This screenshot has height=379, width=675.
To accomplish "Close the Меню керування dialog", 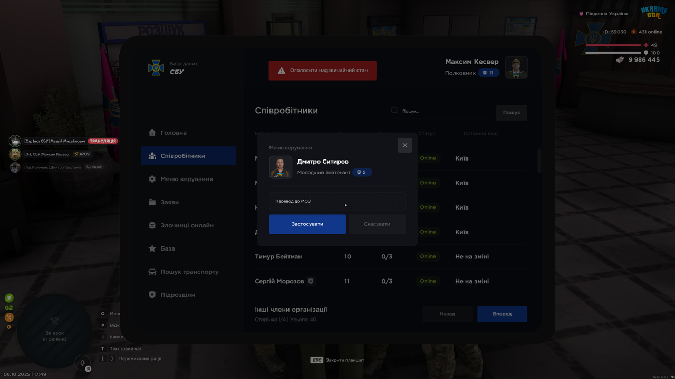I will (405, 145).
